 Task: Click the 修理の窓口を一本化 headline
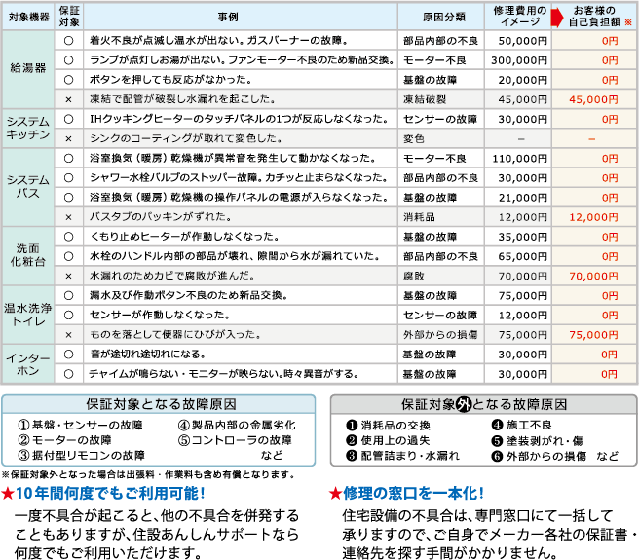pyautogui.click(x=413, y=494)
